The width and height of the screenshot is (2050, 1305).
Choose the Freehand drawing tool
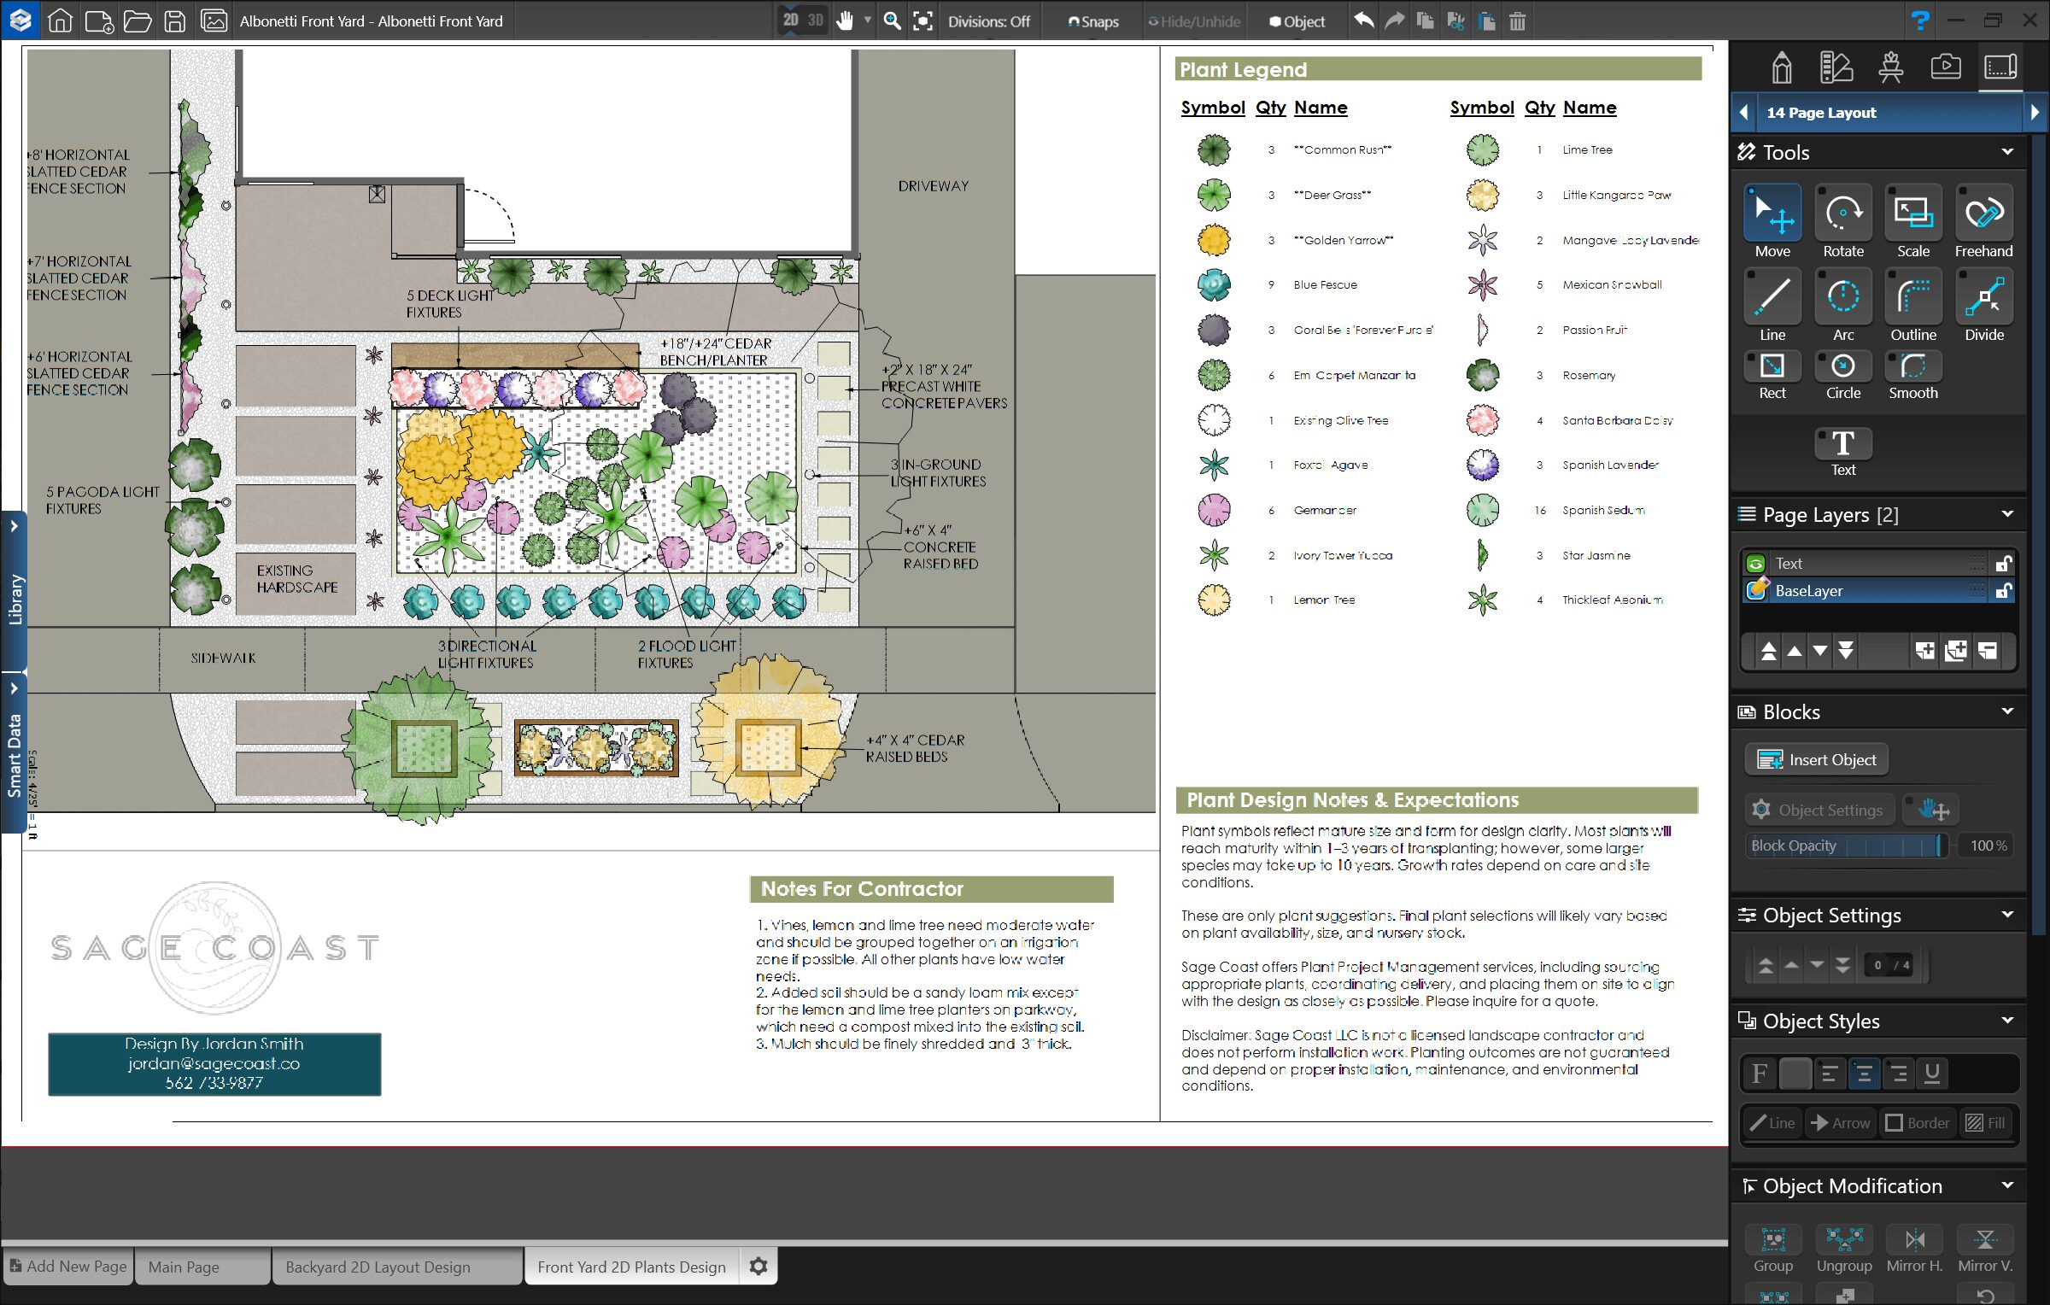pos(1983,220)
